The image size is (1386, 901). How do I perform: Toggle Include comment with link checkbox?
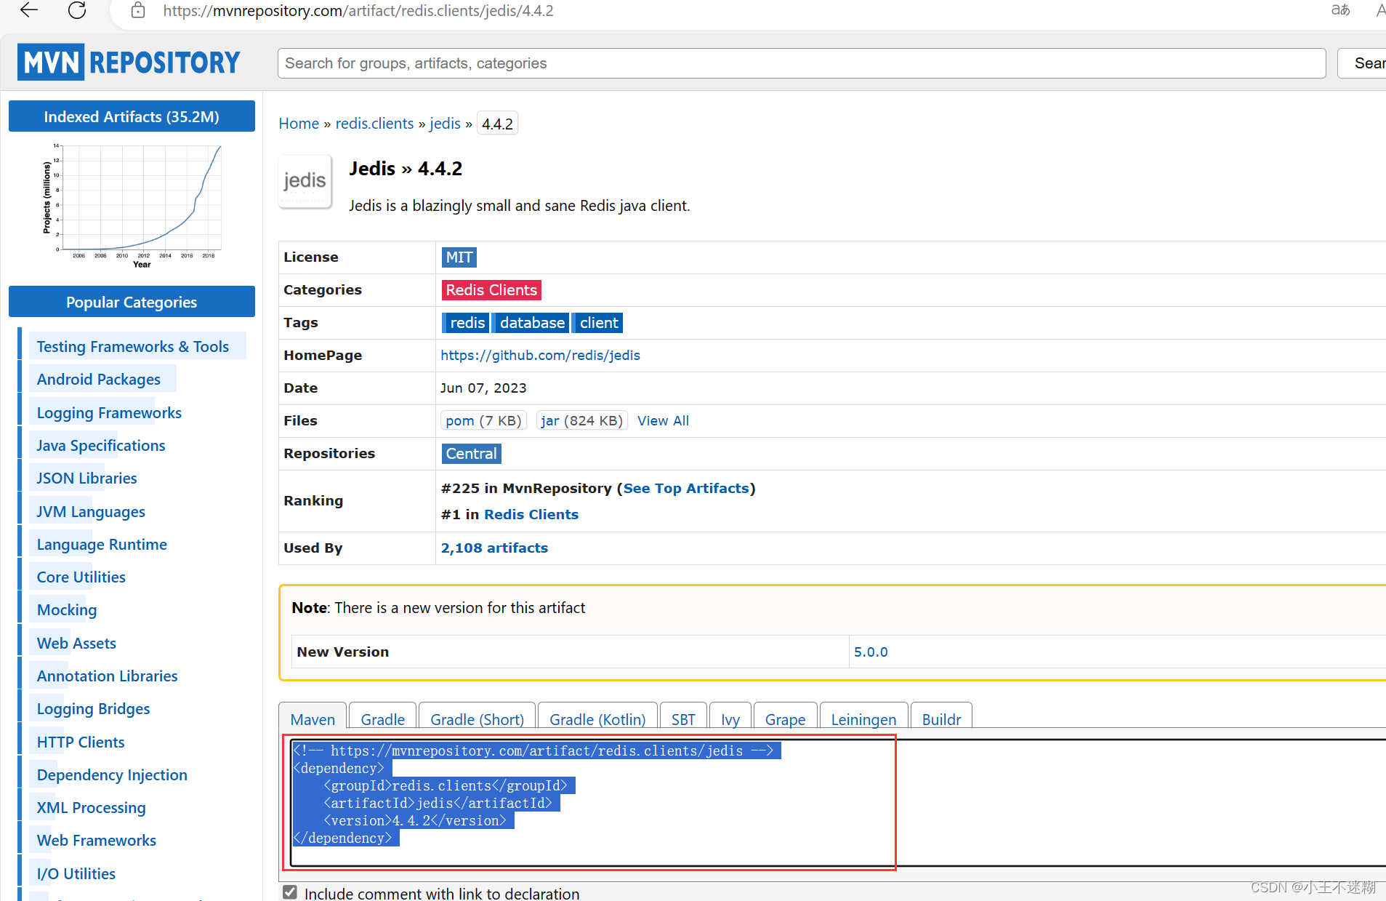290,892
